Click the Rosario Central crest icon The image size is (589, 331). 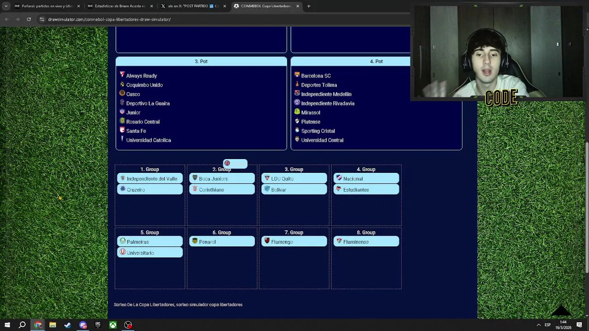coord(122,121)
